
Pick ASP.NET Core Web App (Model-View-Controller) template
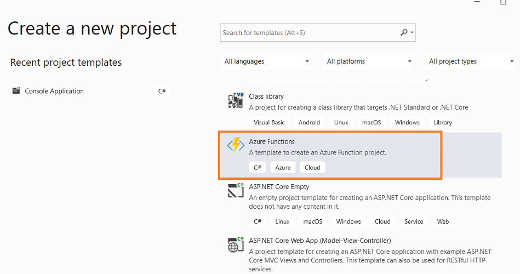319,241
